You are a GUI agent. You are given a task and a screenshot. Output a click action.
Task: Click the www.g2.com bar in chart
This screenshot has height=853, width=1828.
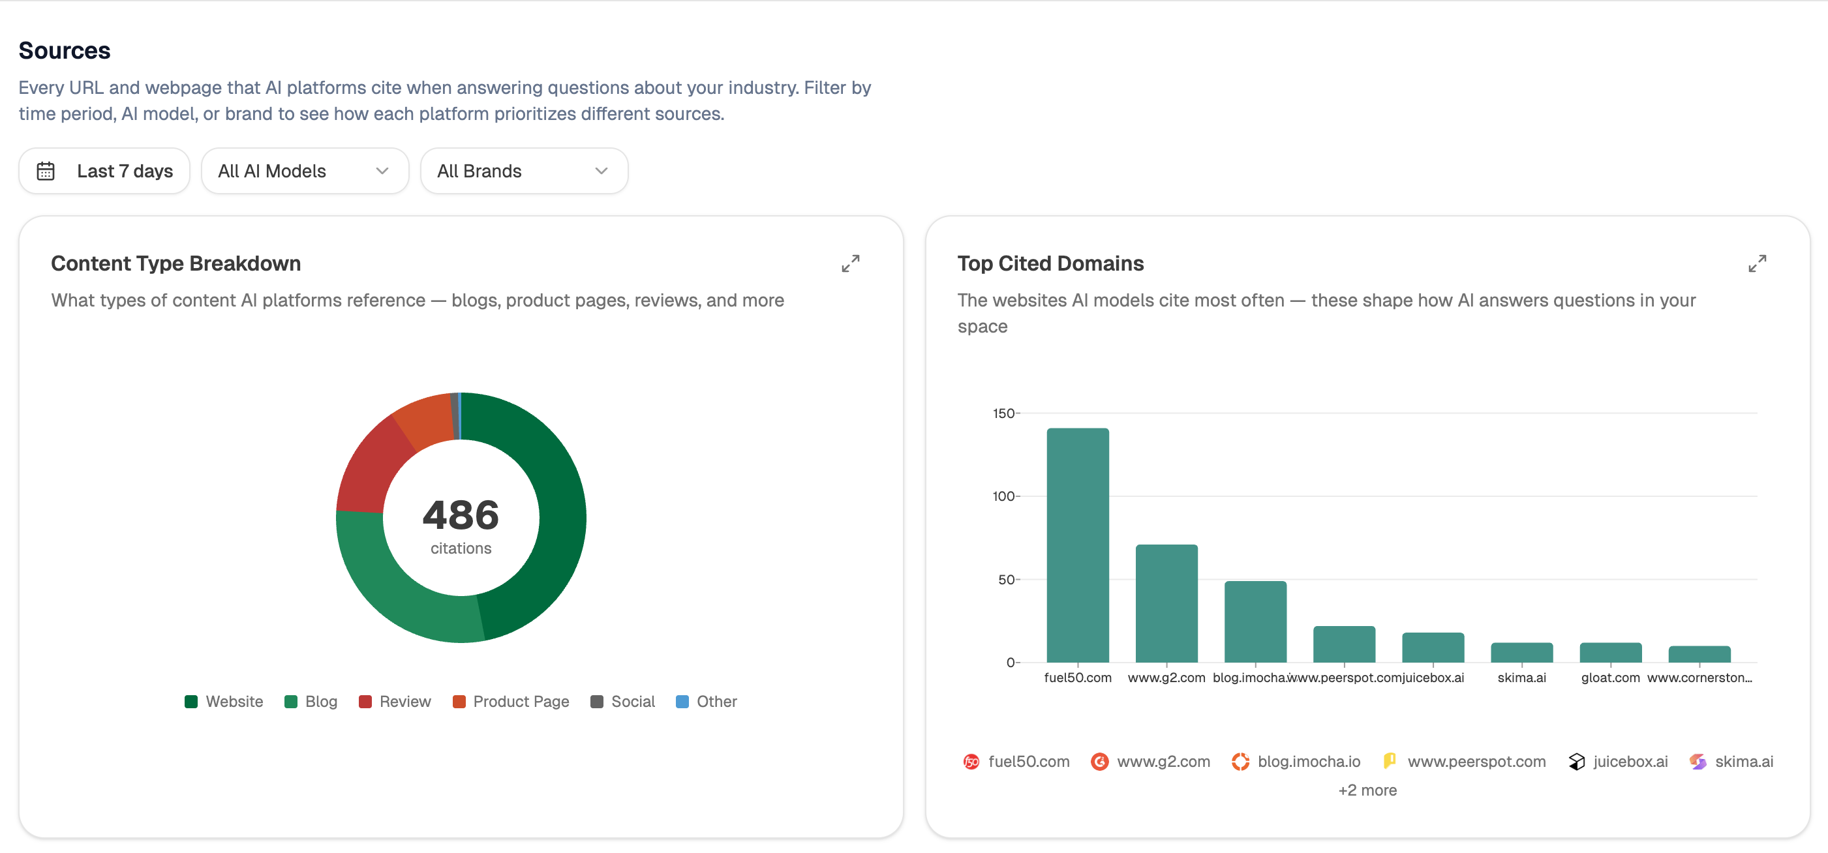1166,603
